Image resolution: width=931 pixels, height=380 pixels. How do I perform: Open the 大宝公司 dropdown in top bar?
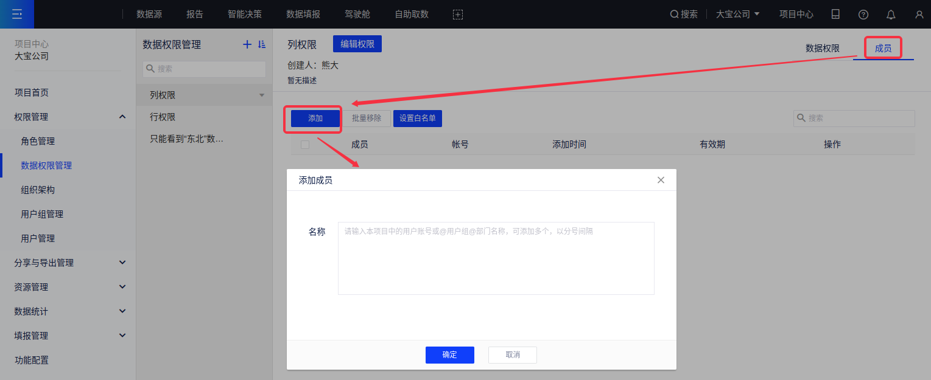pos(737,14)
